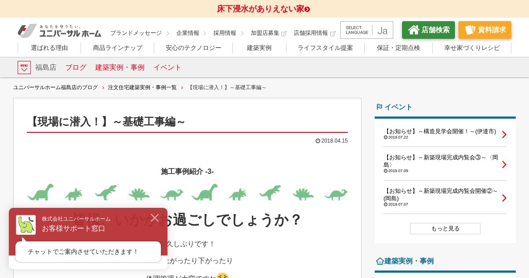Click external link icon beside 店舗採用情報
The image size is (529, 278).
(333, 34)
